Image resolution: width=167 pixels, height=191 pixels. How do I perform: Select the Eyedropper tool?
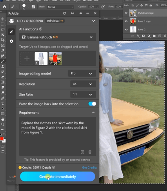3,51
